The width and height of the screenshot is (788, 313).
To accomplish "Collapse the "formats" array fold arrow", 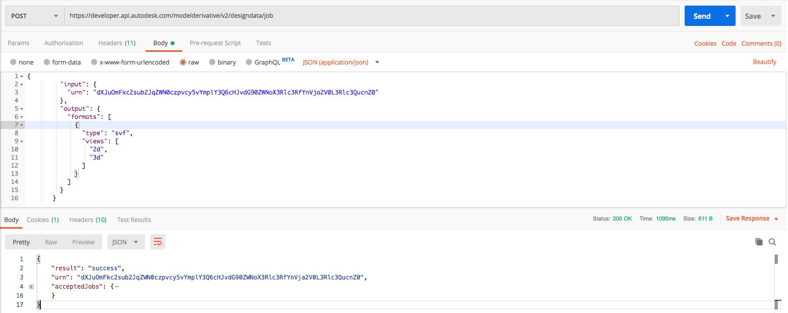I will [21, 116].
